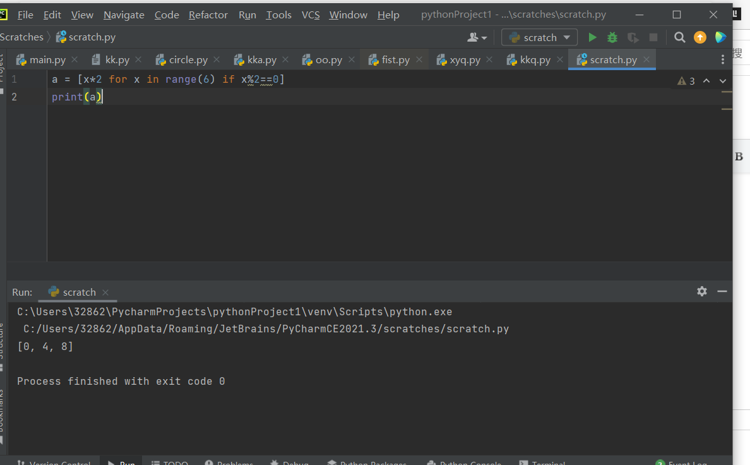Expand the scratch run configuration dropdown
This screenshot has height=465, width=750.
tap(539, 37)
